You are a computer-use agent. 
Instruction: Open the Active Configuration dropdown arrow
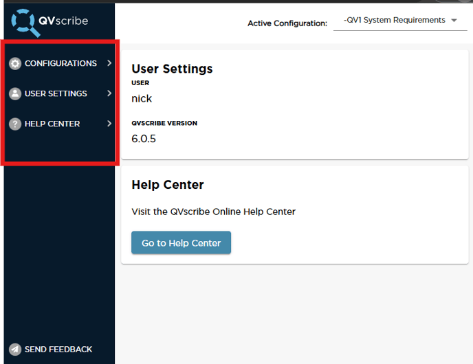[x=454, y=21]
